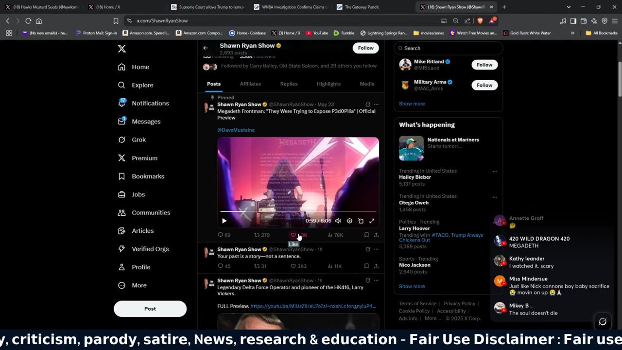622x350 pixels.
Task: Share the 'Your past is a story' post
Action: tap(376, 266)
